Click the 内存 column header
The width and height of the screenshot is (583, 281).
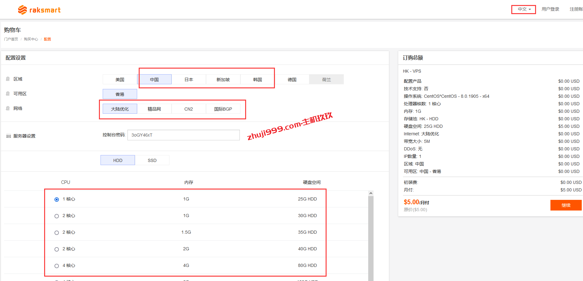[x=189, y=182]
